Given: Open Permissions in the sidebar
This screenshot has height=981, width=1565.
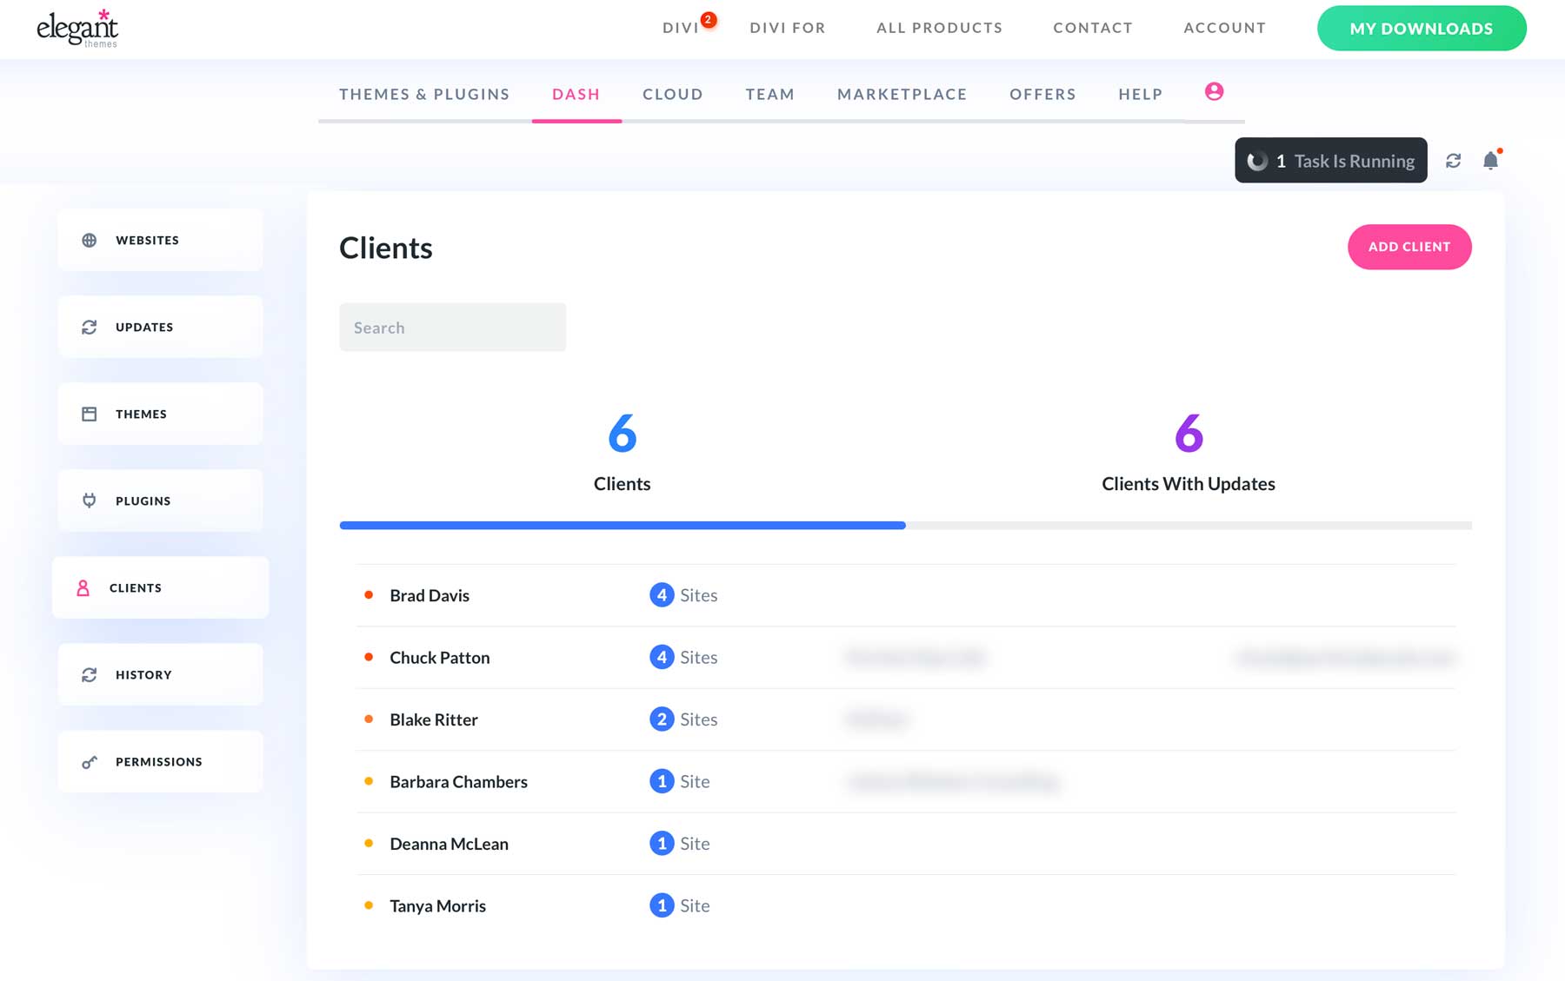Looking at the screenshot, I should click(161, 761).
